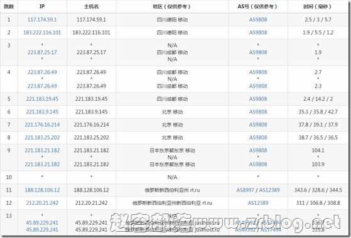
Task: Open the 221.183.25.202 IP link in hop 8
Action: (42, 138)
